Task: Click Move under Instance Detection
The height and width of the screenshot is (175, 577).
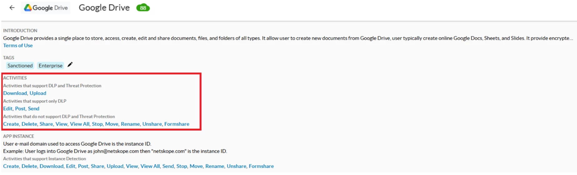Action: click(x=196, y=166)
